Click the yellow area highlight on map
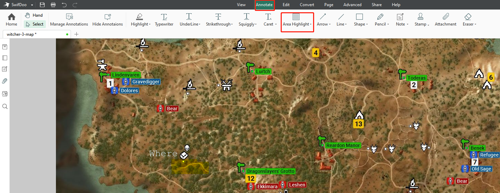 [x=190, y=166]
